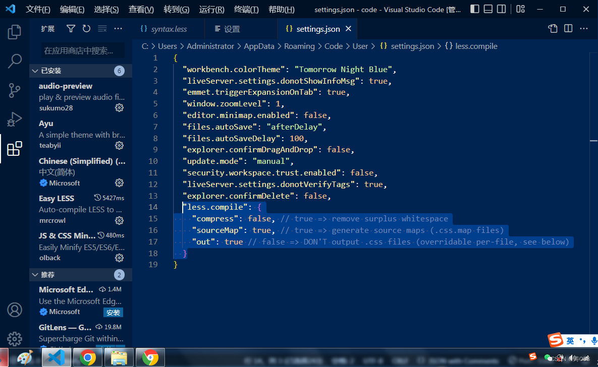Open Run and Debug in the activity bar
The image size is (598, 367).
point(14,119)
